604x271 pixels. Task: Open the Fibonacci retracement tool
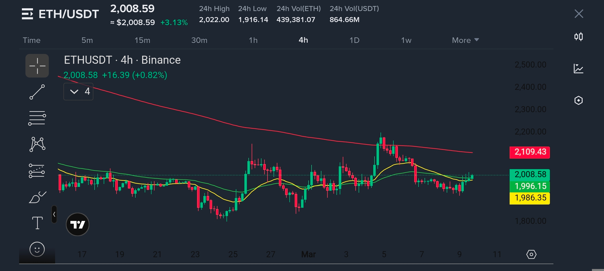[37, 118]
